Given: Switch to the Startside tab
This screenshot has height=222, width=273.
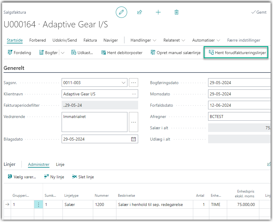Looking at the screenshot, I should (x=15, y=40).
